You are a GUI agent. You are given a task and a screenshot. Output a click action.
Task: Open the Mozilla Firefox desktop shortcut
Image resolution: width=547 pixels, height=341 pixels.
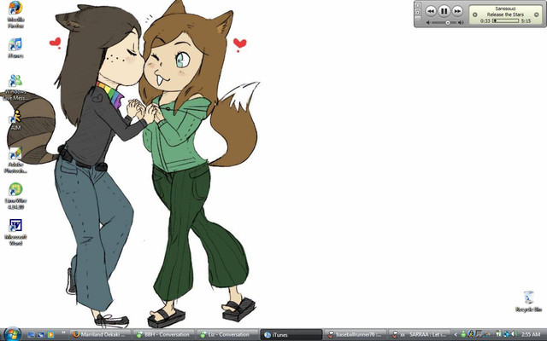(x=15, y=14)
